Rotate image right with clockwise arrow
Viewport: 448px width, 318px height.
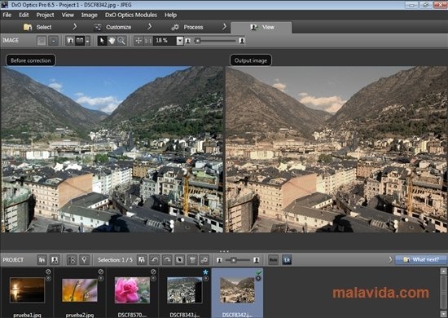pos(167,260)
